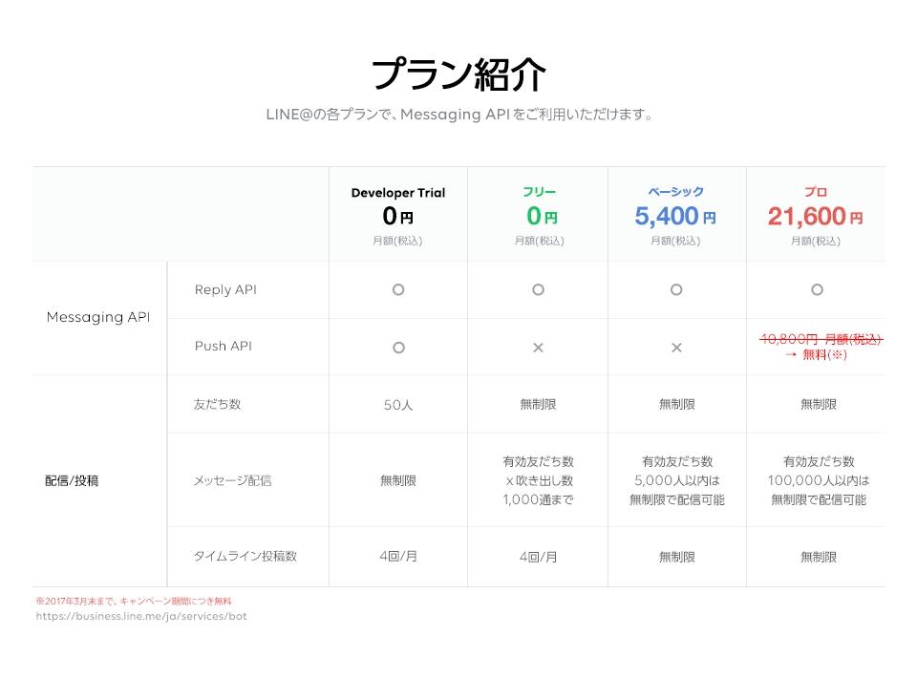Click the Push API circle under Developer Trial
The image size is (917, 678).
point(398,348)
